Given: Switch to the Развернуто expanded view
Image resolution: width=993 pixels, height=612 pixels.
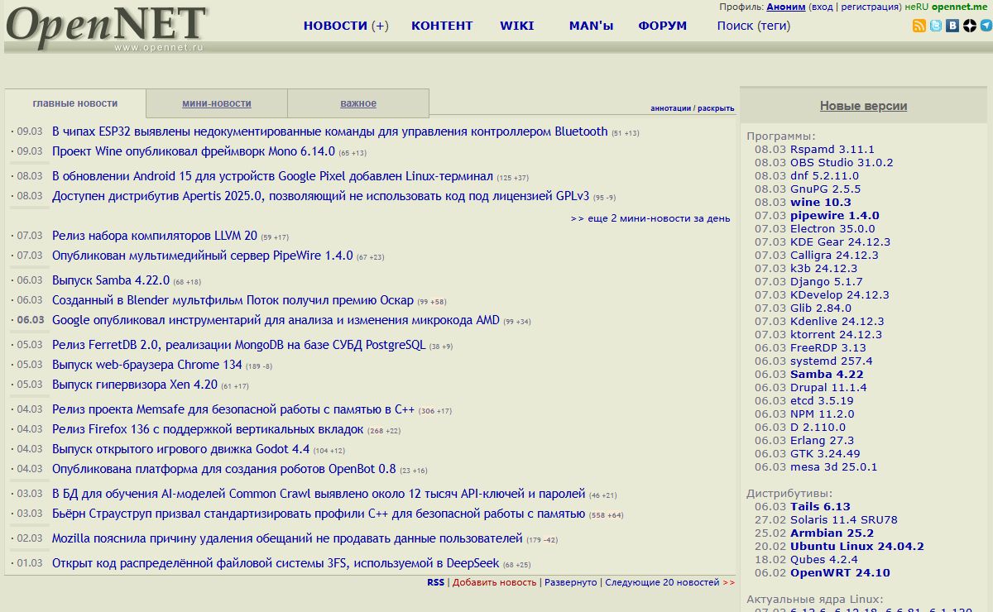Looking at the screenshot, I should coord(570,582).
